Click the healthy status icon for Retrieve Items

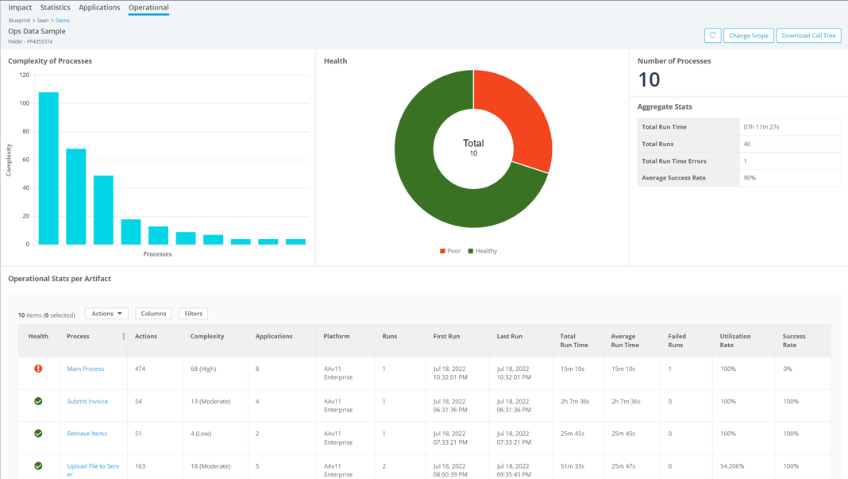click(x=37, y=434)
